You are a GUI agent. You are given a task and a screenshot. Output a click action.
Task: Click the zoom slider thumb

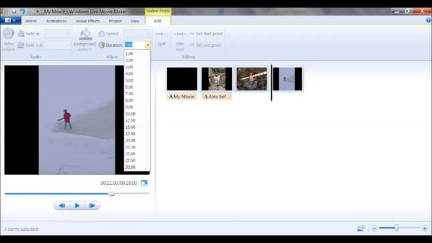[x=396, y=228]
